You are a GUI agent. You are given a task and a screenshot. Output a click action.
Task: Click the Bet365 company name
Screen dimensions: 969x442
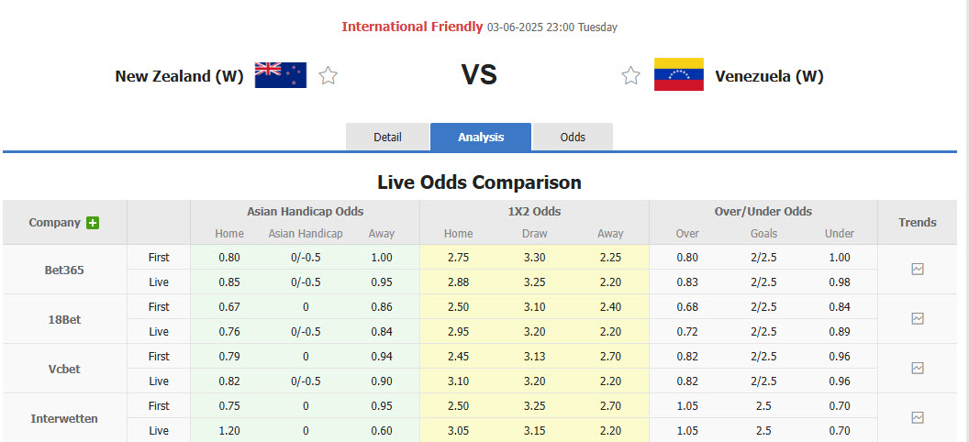point(63,270)
